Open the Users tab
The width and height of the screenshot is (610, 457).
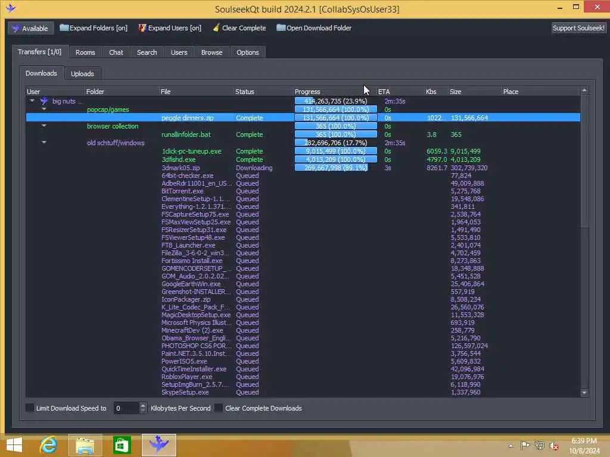click(x=179, y=52)
